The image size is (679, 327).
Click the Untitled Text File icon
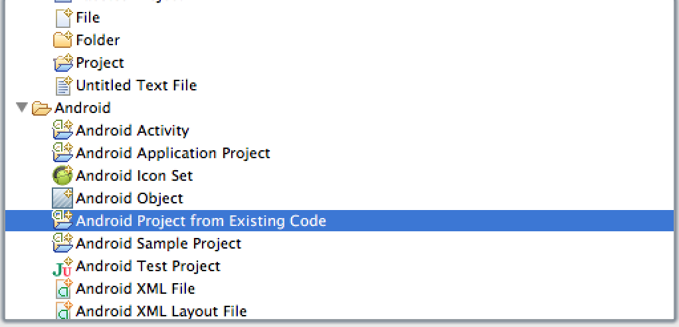pos(64,85)
